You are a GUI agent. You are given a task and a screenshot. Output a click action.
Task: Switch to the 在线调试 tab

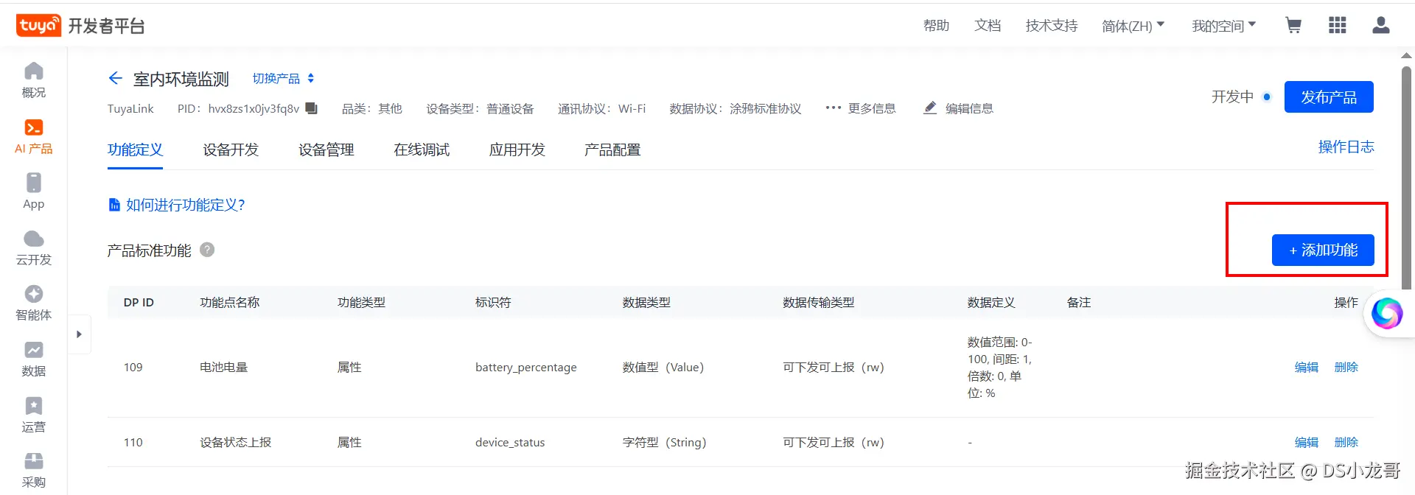422,150
